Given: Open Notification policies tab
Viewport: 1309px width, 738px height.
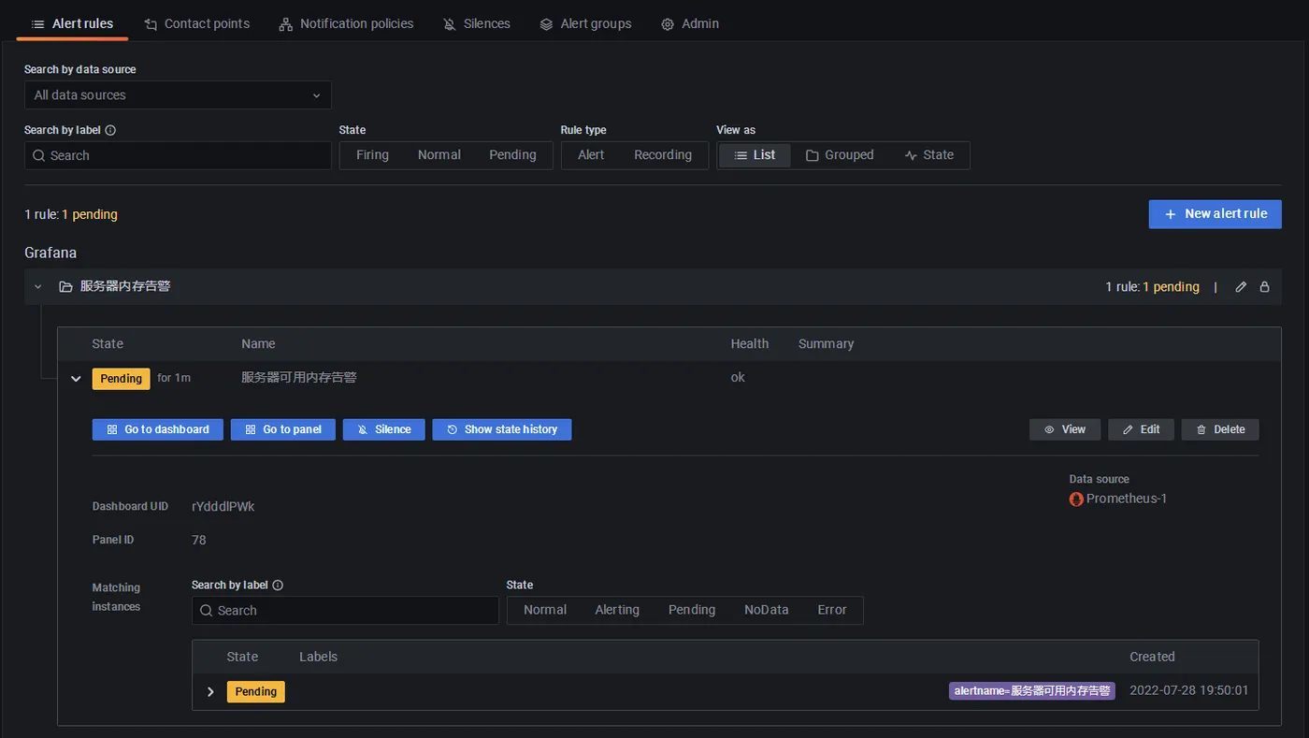Looking at the screenshot, I should click(347, 23).
